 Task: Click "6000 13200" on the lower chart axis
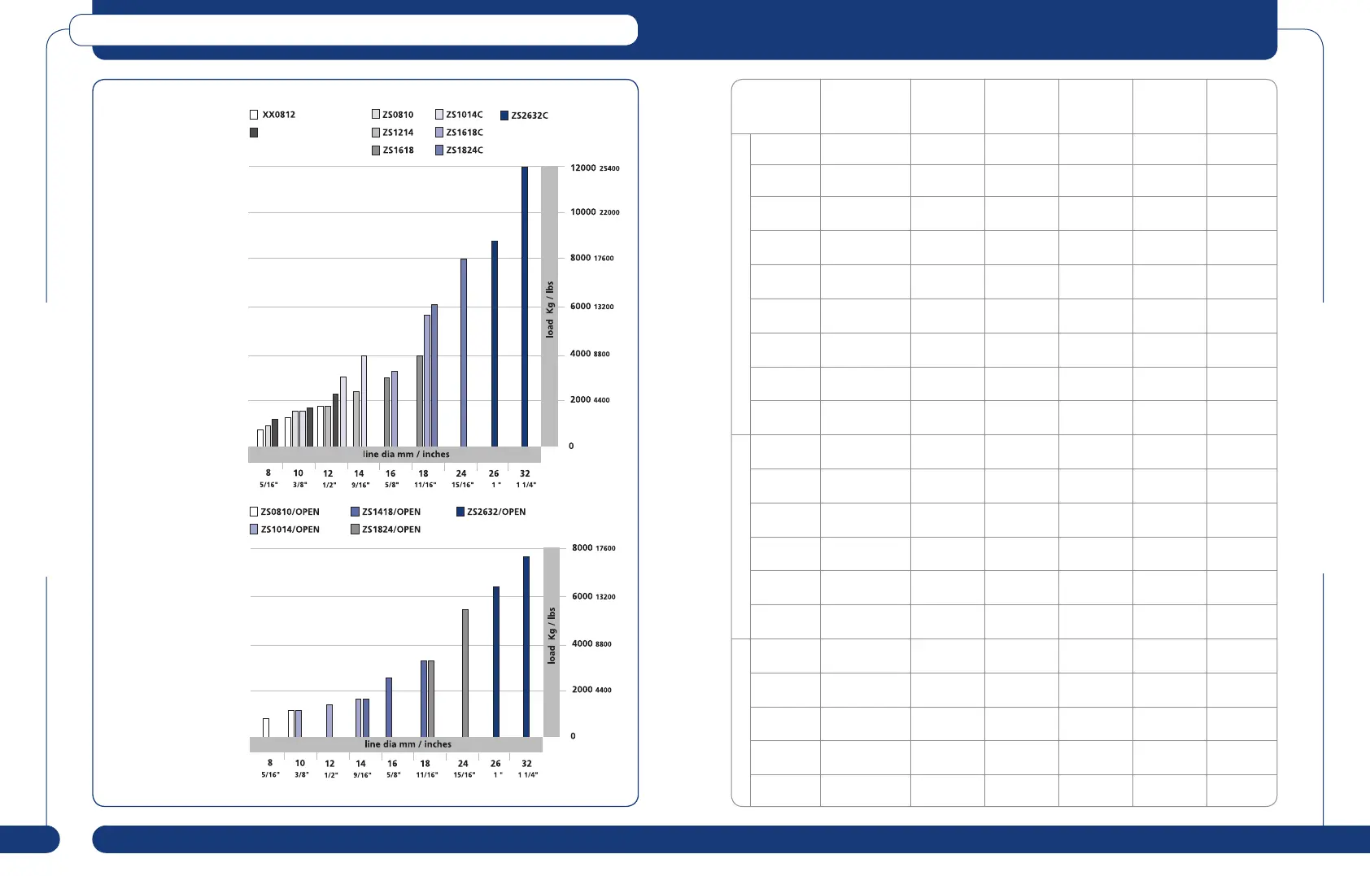click(594, 597)
